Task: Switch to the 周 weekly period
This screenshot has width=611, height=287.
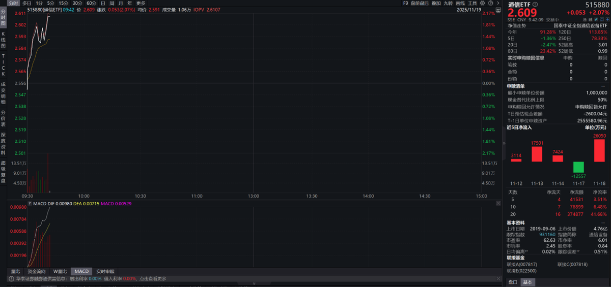Action: click(112, 3)
